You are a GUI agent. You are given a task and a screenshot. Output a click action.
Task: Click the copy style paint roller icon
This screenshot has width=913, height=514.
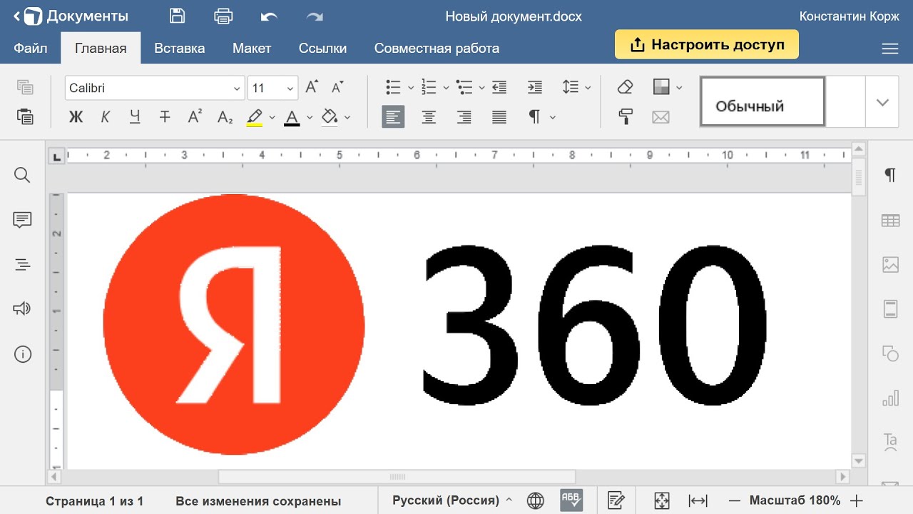(626, 117)
